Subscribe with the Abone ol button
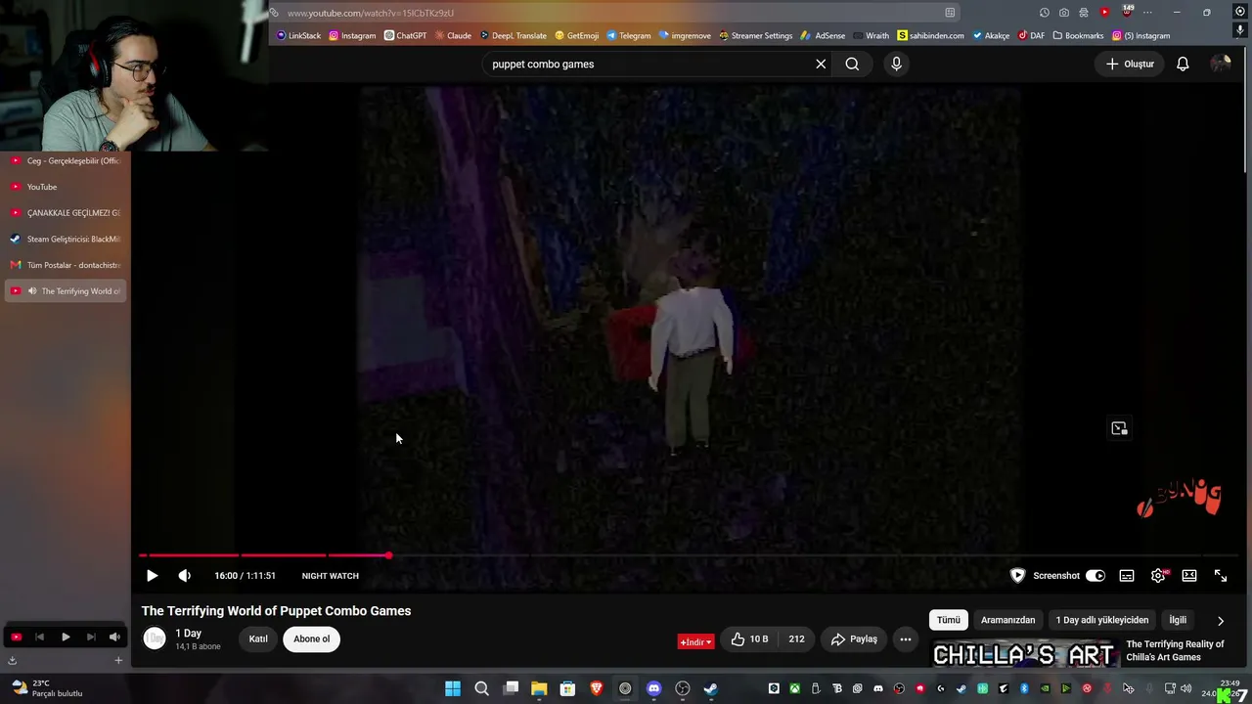Image resolution: width=1252 pixels, height=704 pixels. click(x=312, y=639)
